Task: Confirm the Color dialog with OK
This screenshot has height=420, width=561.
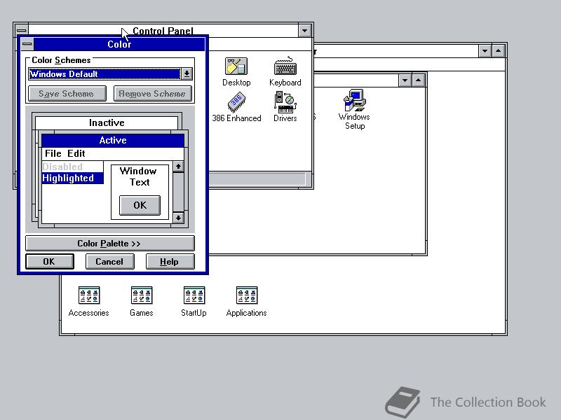Action: tap(50, 262)
